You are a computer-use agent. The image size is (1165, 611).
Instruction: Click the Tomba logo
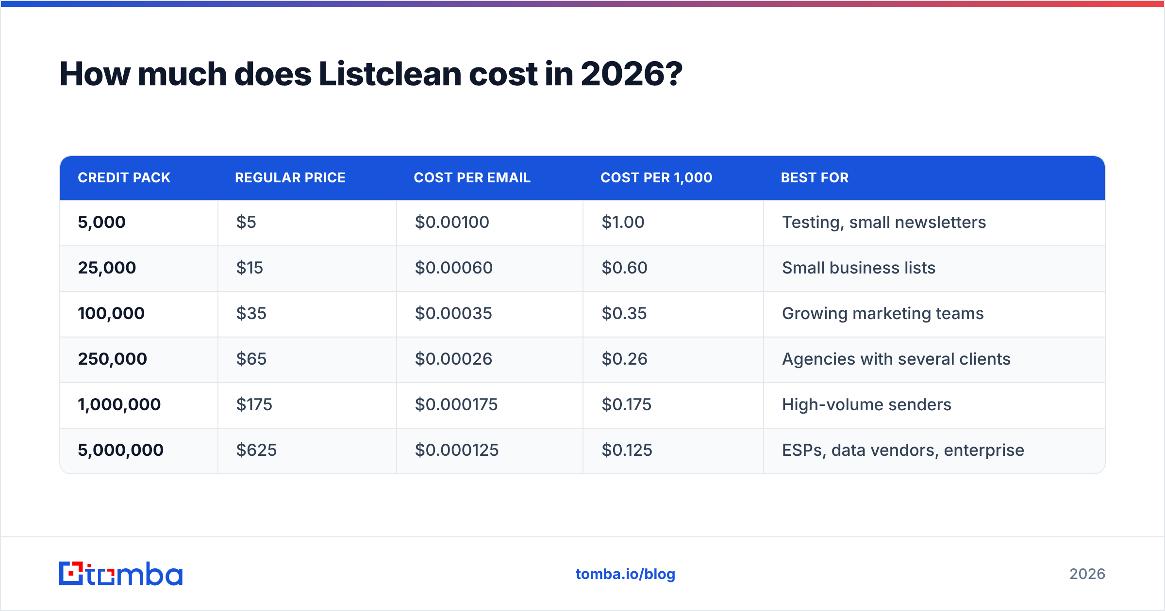pos(121,574)
